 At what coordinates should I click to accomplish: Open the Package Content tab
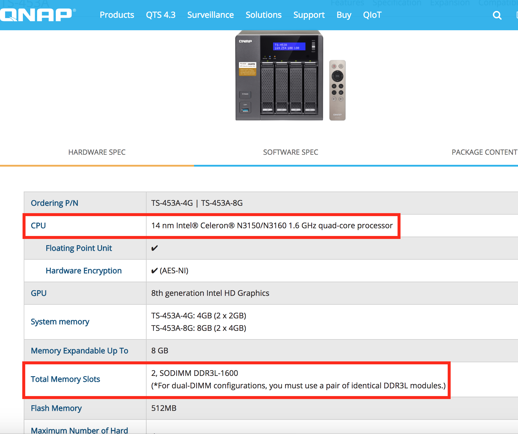coord(484,152)
